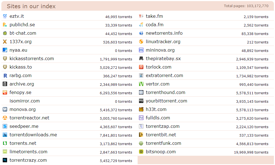Viewport: 275px width, 165px height.
Task: Click the torlock.com red lock icon
Action: [x=141, y=67]
